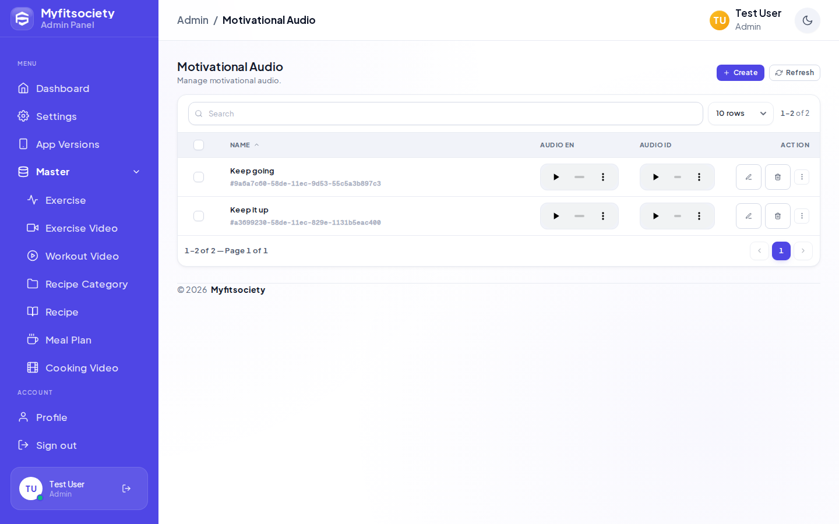Open the 10 rows page size dropdown
Viewport: 839px width, 524px height.
741,114
